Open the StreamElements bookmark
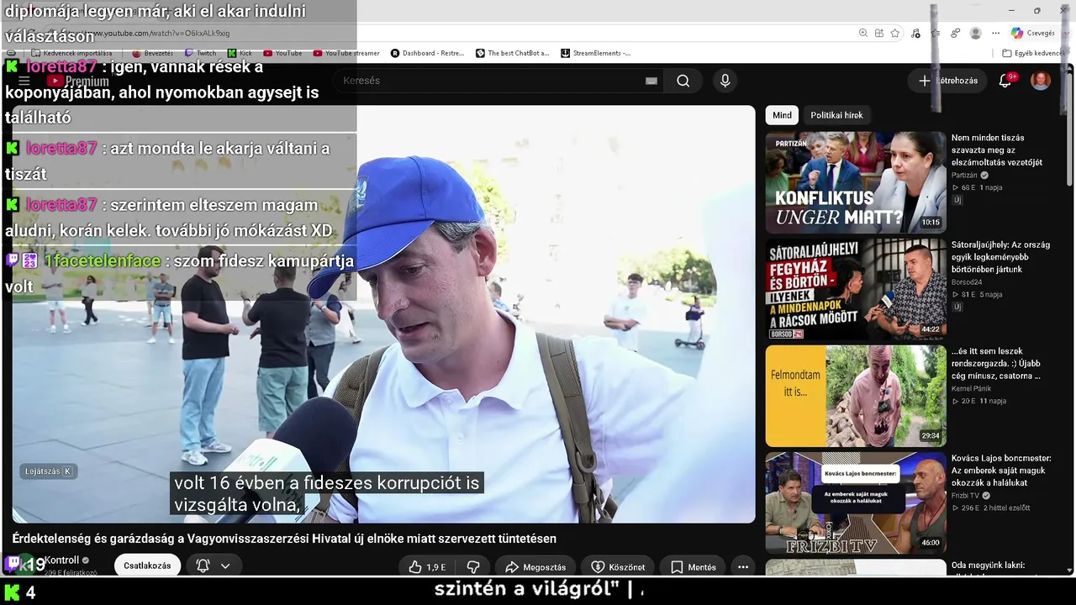 [596, 53]
